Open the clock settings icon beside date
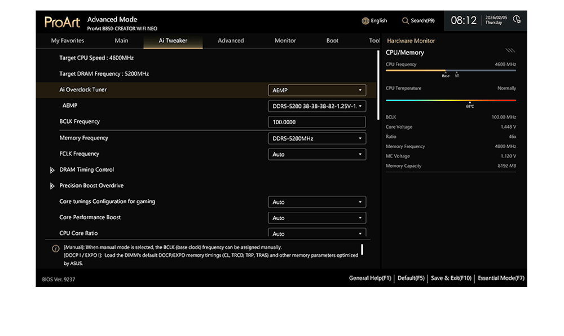 (x=517, y=19)
